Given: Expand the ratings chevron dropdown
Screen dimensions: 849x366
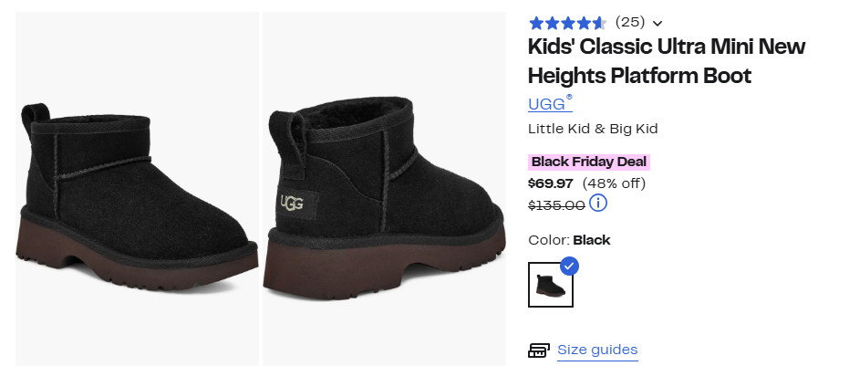Looking at the screenshot, I should pos(657,24).
